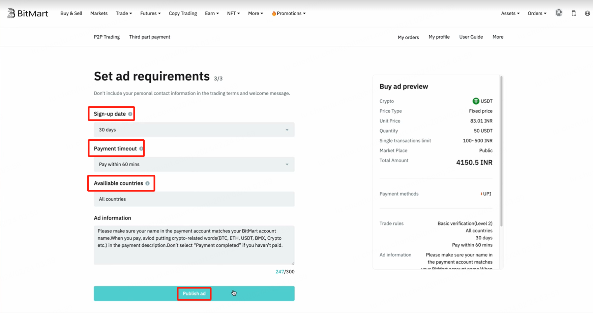Click the 4150.5 INR total amount
The width and height of the screenshot is (593, 313).
pos(474,163)
